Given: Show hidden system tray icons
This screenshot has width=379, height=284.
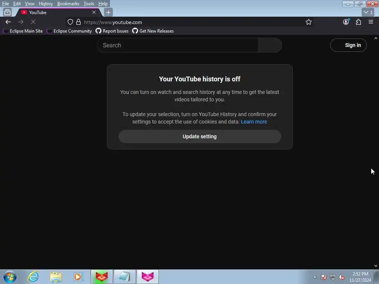Looking at the screenshot, I should pyautogui.click(x=315, y=277).
